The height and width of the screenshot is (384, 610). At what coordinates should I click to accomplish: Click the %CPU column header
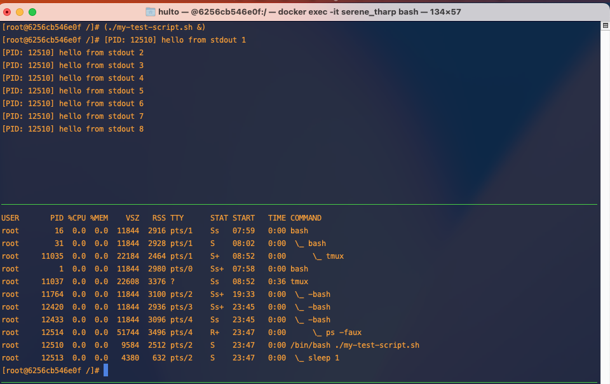77,218
